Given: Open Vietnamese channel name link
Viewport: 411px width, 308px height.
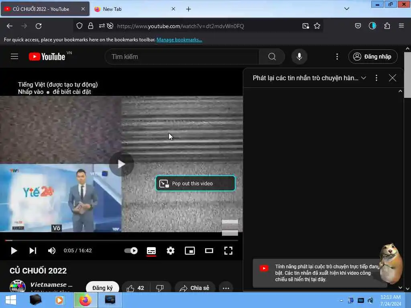Looking at the screenshot, I should pyautogui.click(x=51, y=285).
